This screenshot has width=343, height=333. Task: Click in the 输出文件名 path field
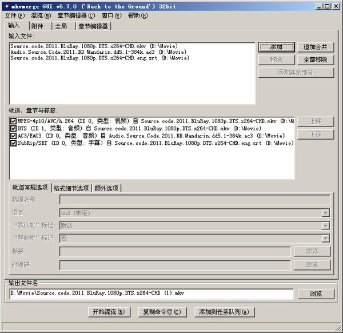pos(151,294)
